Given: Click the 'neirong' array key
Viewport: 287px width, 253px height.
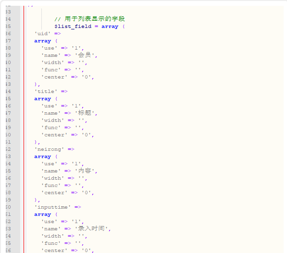Looking at the screenshot, I should click(x=49, y=149).
